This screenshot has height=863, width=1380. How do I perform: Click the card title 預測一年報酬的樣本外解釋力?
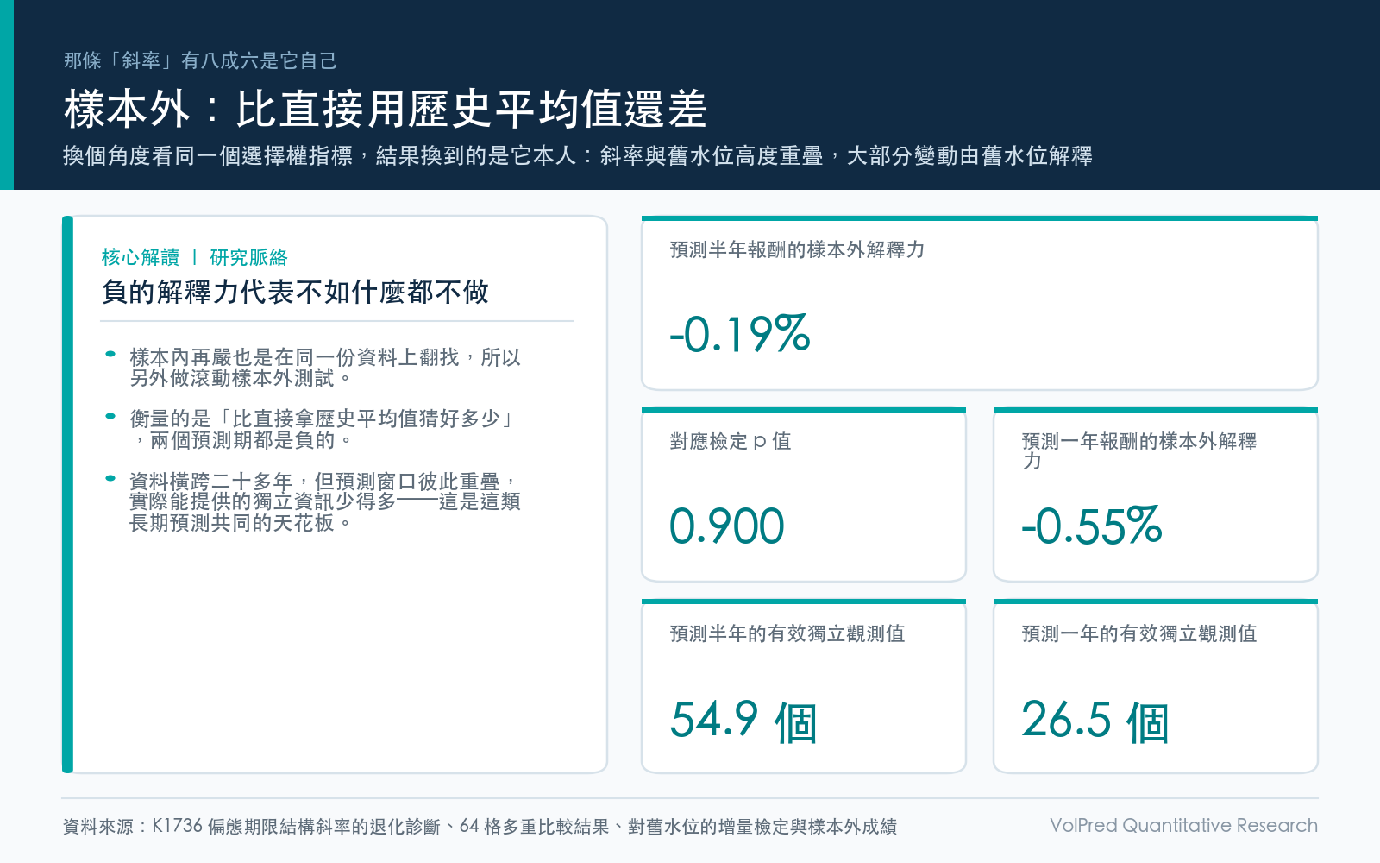tap(1139, 451)
